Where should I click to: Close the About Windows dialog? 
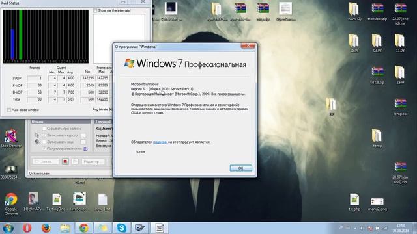[248, 46]
